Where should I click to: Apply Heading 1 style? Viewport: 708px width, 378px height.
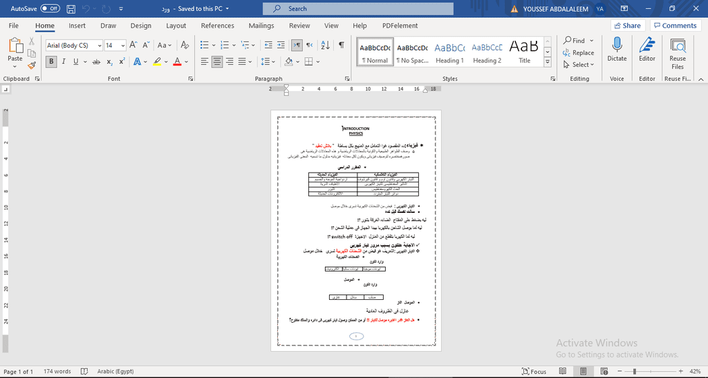tap(449, 52)
